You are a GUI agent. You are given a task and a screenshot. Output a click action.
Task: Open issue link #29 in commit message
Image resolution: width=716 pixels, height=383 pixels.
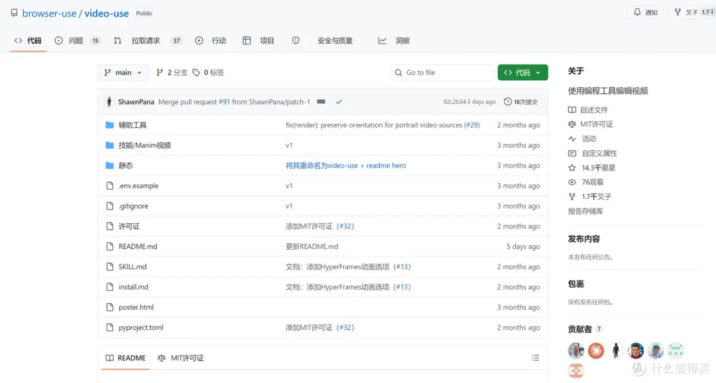(x=472, y=125)
